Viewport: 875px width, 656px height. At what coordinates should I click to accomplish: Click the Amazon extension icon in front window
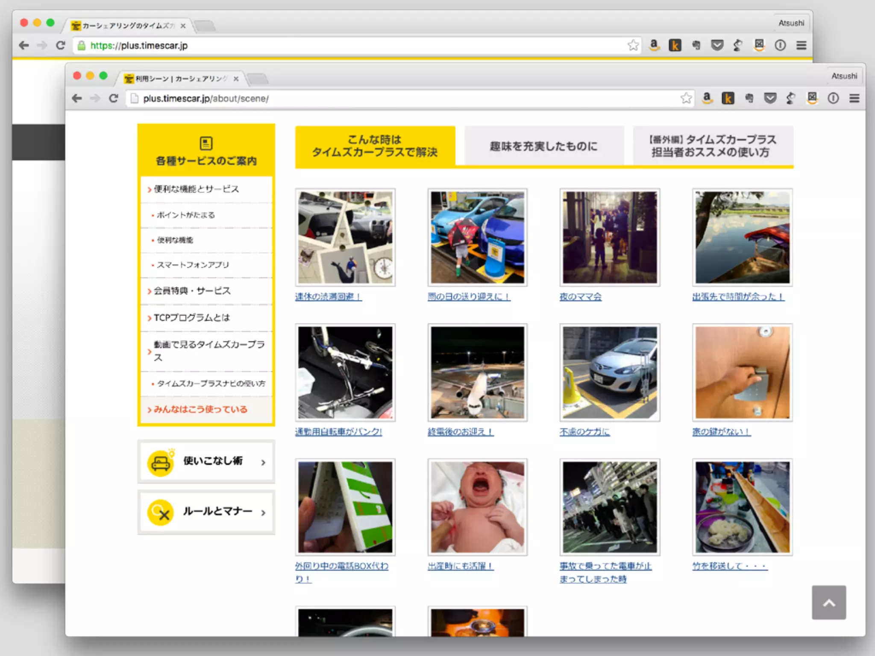[x=707, y=98]
